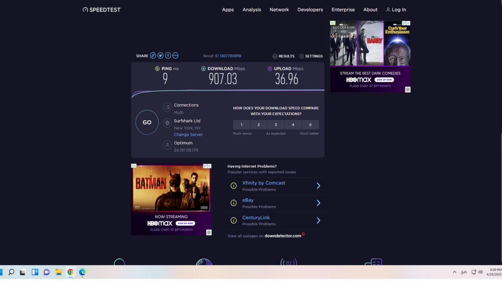
Task: Close the Batman ad with X
Action: point(209,166)
